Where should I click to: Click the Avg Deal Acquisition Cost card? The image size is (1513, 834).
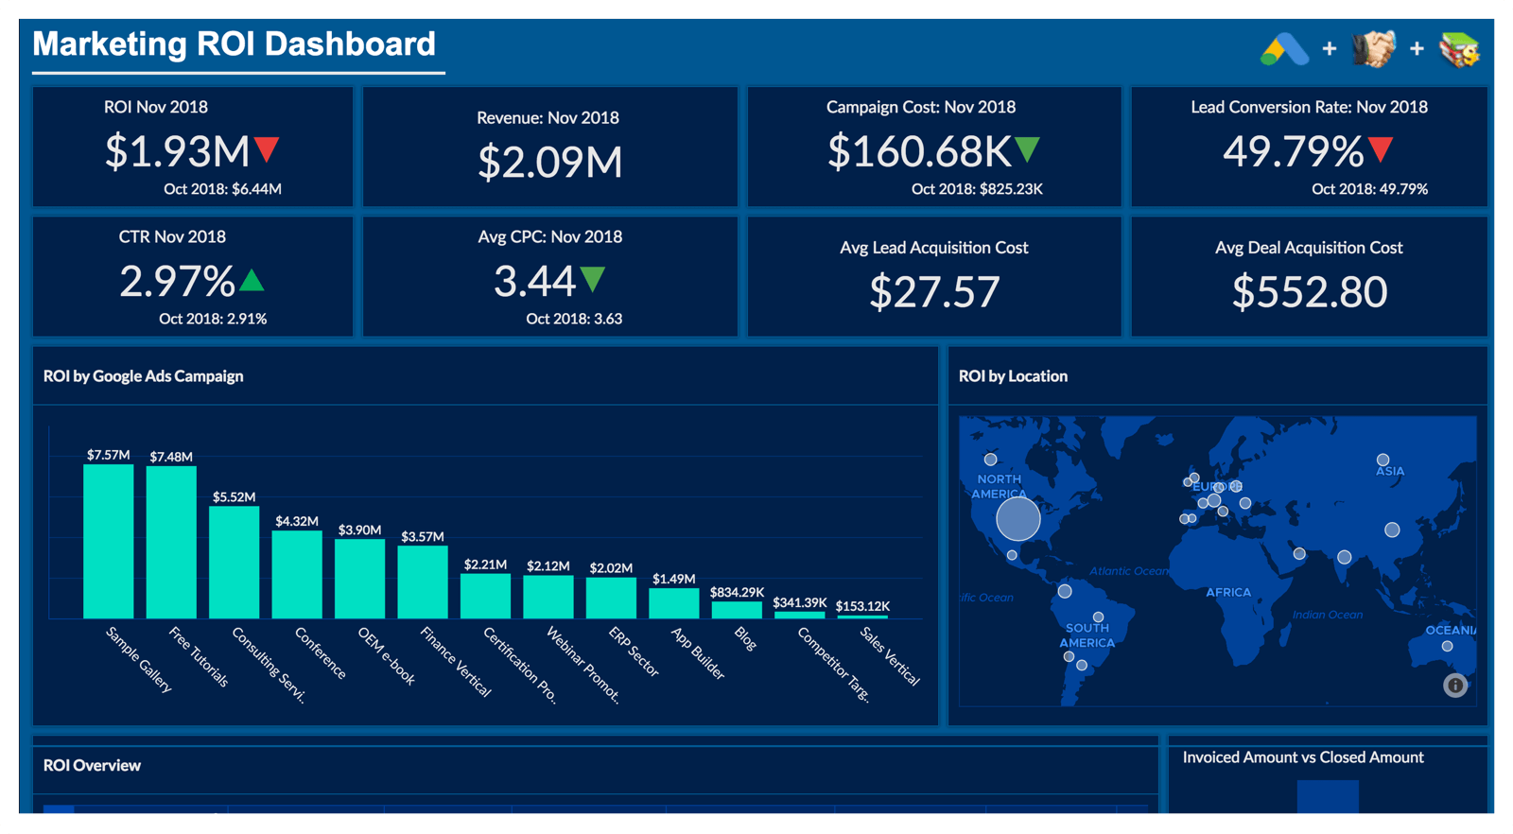pos(1309,276)
